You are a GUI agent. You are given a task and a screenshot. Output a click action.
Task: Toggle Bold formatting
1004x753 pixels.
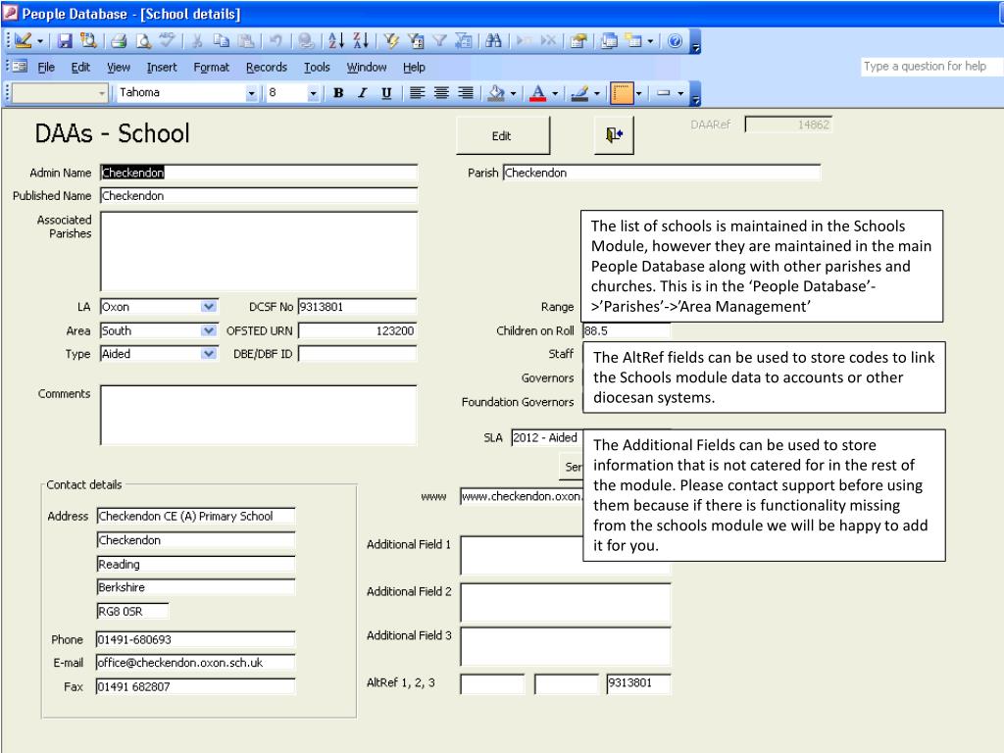(x=338, y=93)
